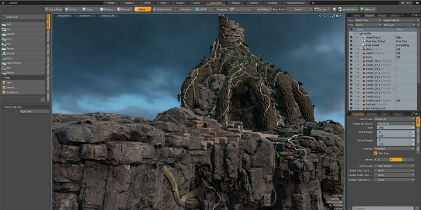Collapse the Render item in Shader Tree
This screenshot has height=210, width=421.
click(x=356, y=33)
